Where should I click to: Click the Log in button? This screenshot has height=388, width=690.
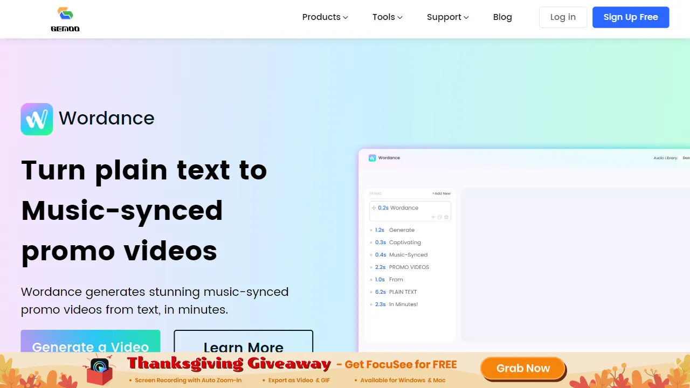(x=563, y=17)
